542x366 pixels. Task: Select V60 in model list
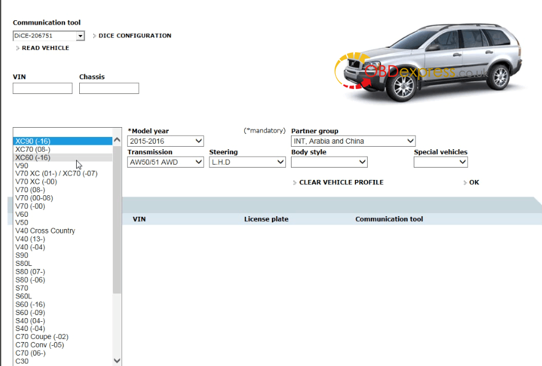pyautogui.click(x=63, y=214)
